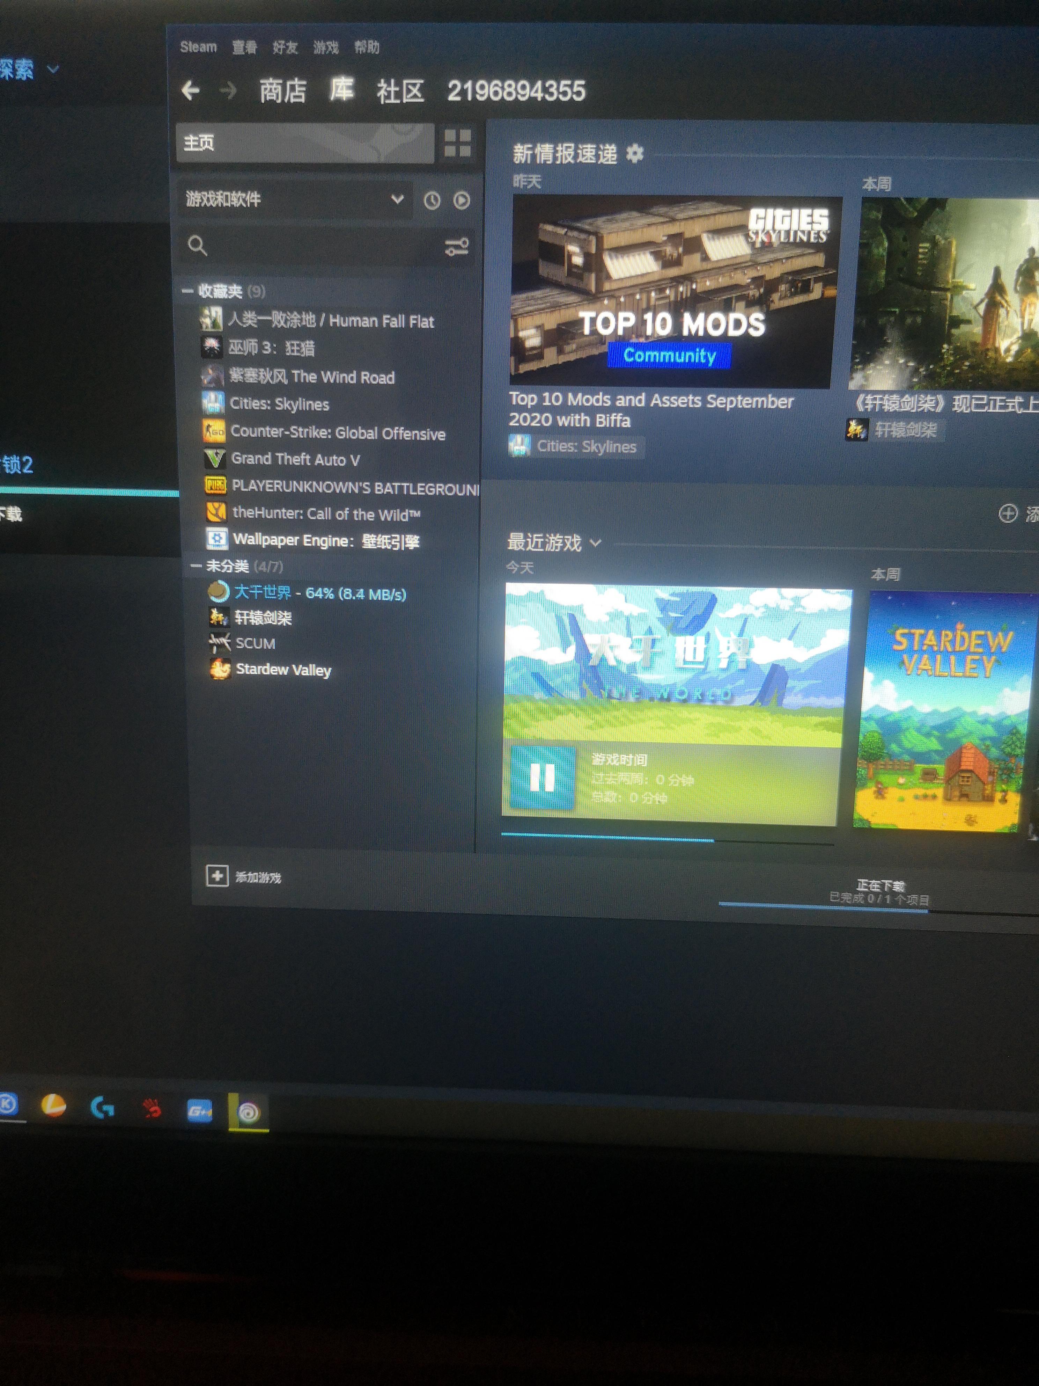Click the Counter-Strike GO icon
Viewport: 1039px width, 1386px height.
(214, 431)
